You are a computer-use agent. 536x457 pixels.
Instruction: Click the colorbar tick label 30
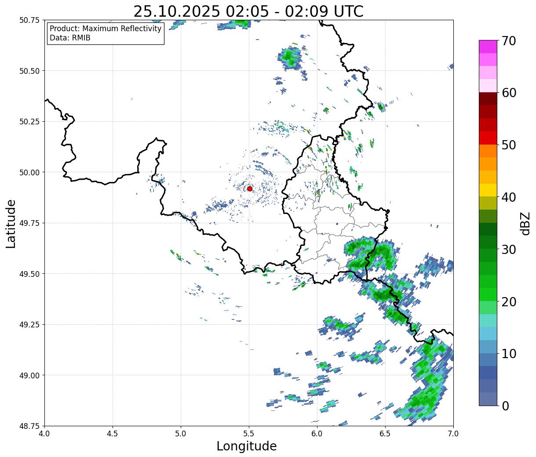(x=509, y=249)
